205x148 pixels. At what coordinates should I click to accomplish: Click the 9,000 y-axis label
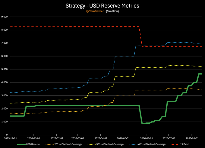[x=5, y=17]
